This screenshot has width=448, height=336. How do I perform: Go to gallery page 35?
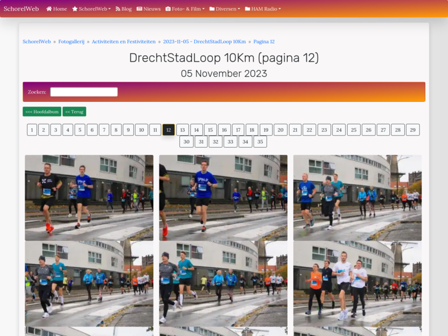pos(260,142)
